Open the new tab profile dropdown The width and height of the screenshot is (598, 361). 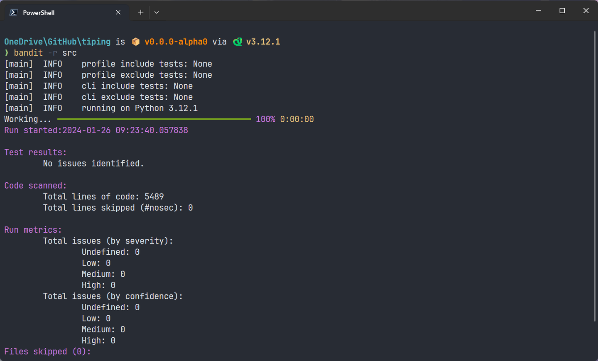click(157, 12)
